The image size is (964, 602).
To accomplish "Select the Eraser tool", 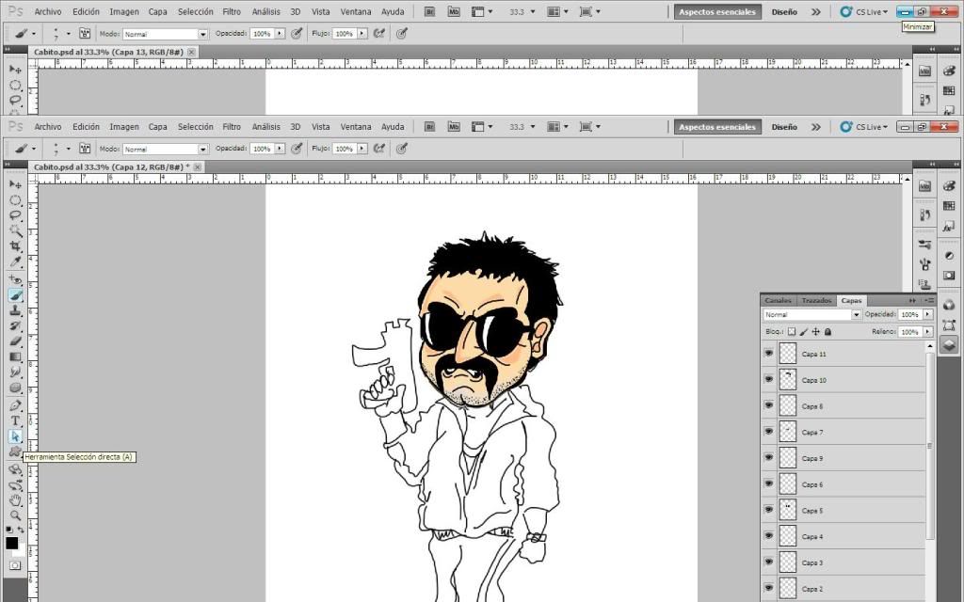I will pos(15,341).
